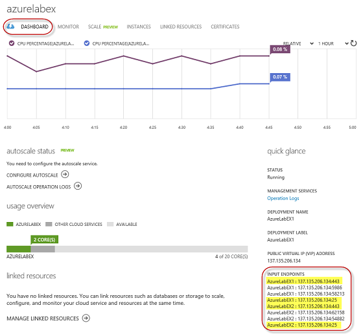Click the azurelabex page title
This screenshot has height=334, width=363.
pyautogui.click(x=31, y=9)
